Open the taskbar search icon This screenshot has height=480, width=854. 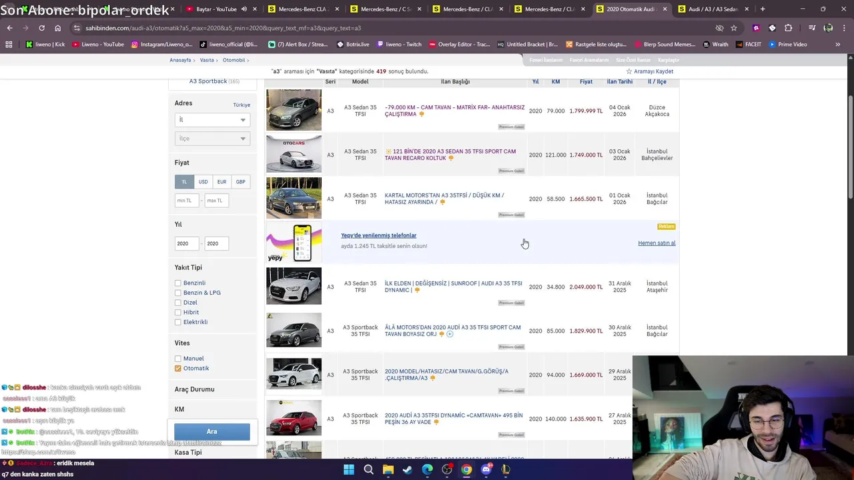(x=368, y=469)
